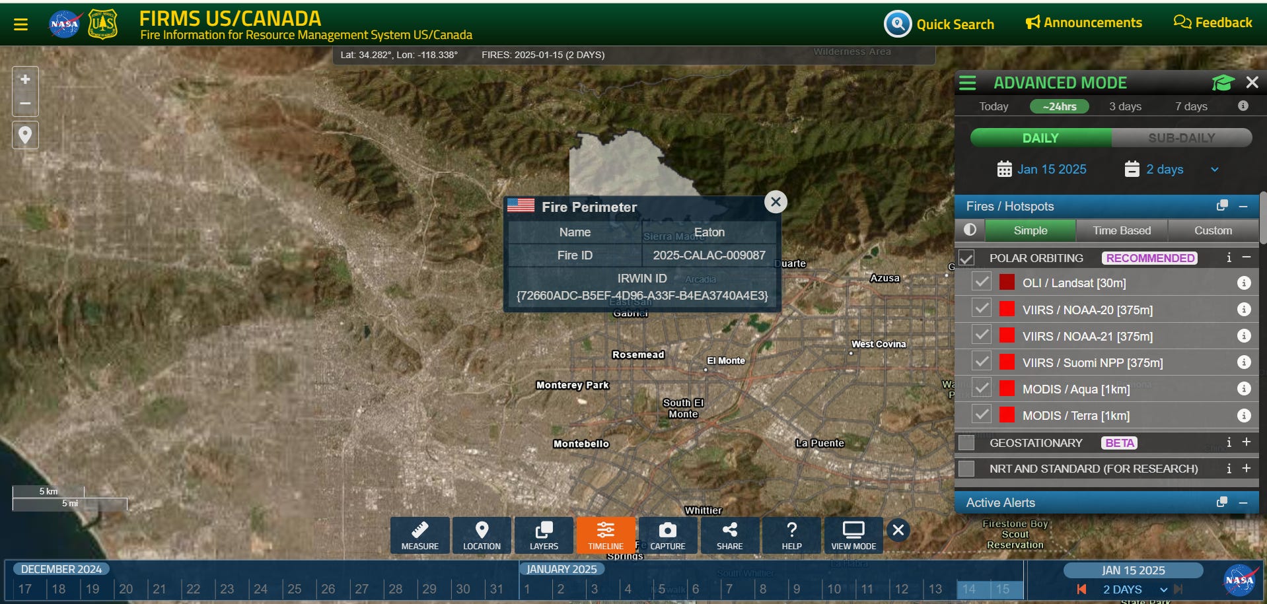
Task: Select the ~24hrs time range
Action: [1060, 106]
